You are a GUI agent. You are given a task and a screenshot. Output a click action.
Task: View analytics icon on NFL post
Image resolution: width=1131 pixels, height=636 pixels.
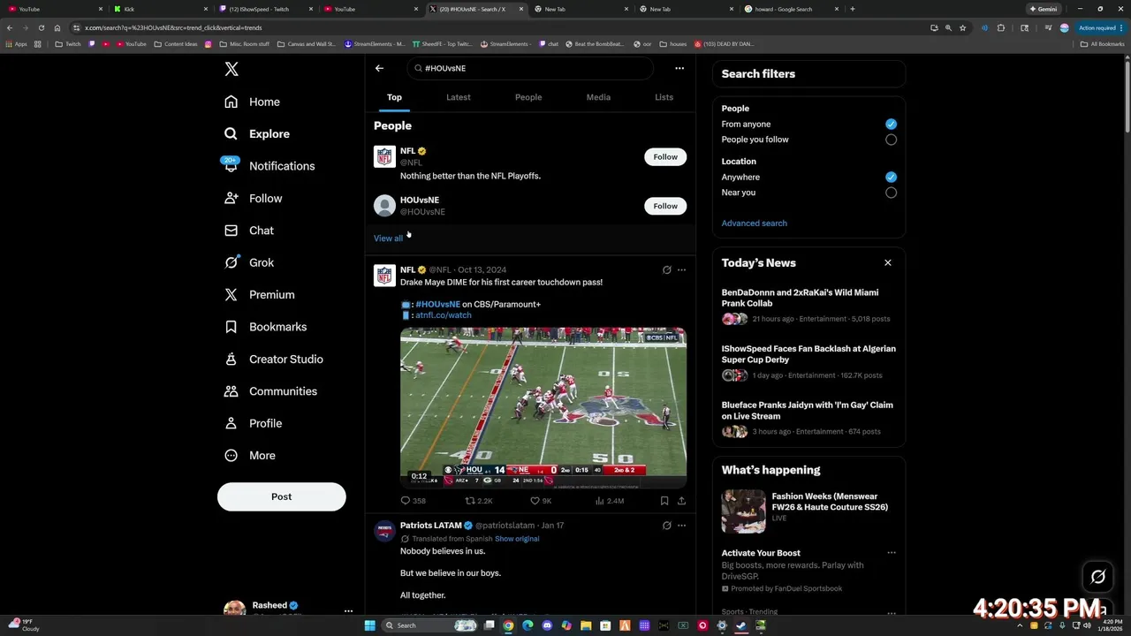point(599,501)
